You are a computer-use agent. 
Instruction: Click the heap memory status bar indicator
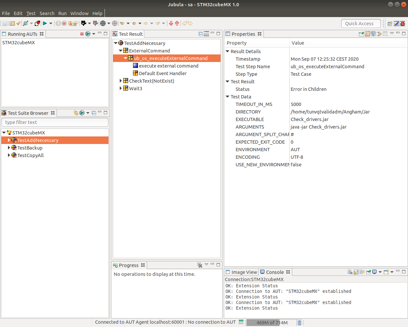coord(272,323)
